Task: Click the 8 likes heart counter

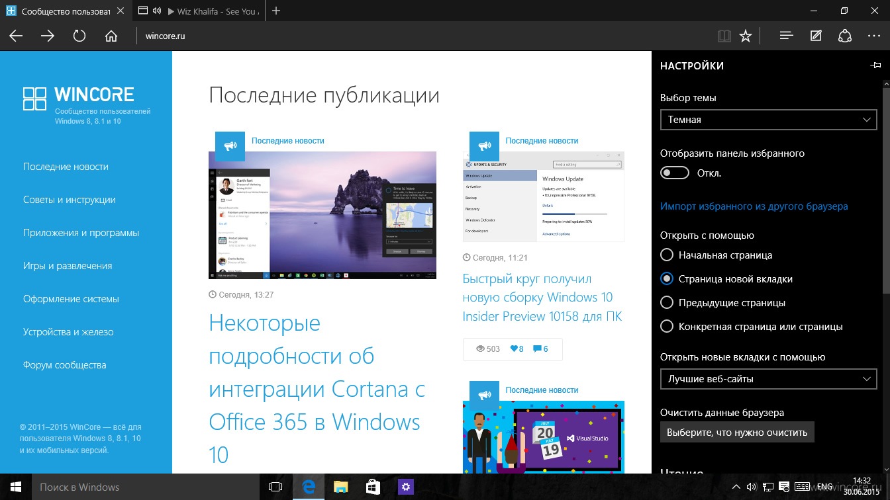Action: click(x=517, y=349)
